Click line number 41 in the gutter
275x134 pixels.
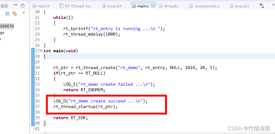pyautogui.click(x=37, y=129)
